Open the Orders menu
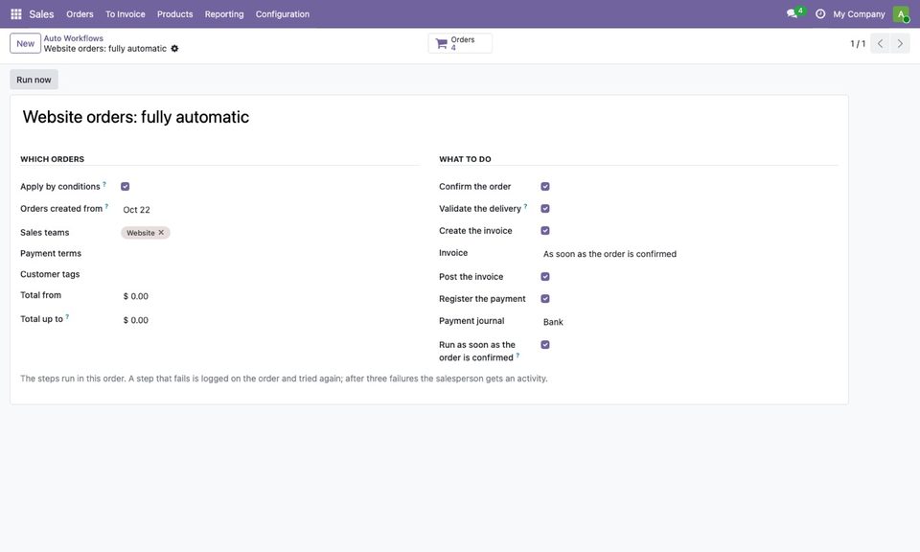Viewport: 920px width, 552px height. click(80, 14)
